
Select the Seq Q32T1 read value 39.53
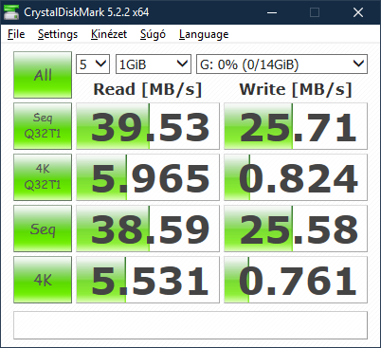tap(148, 126)
